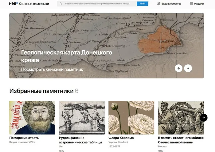Click the Избранные памятники heading
215x152 pixels.
[41, 91]
